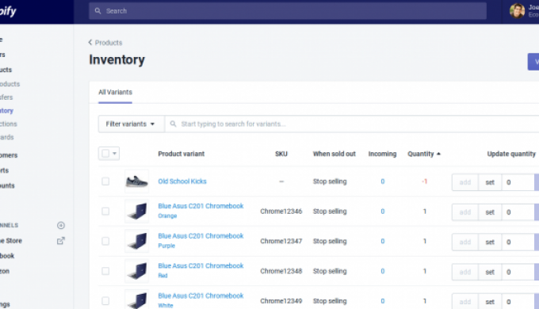This screenshot has height=309, width=539.
Task: Focus quantity field on Chrome12347 row
Action: pyautogui.click(x=518, y=242)
